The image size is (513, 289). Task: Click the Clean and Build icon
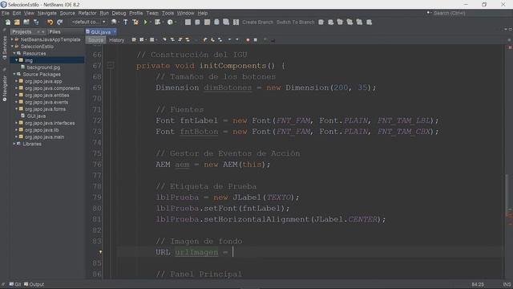[x=135, y=22]
